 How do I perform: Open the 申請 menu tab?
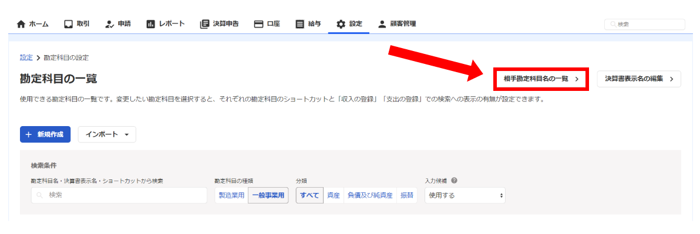point(118,24)
